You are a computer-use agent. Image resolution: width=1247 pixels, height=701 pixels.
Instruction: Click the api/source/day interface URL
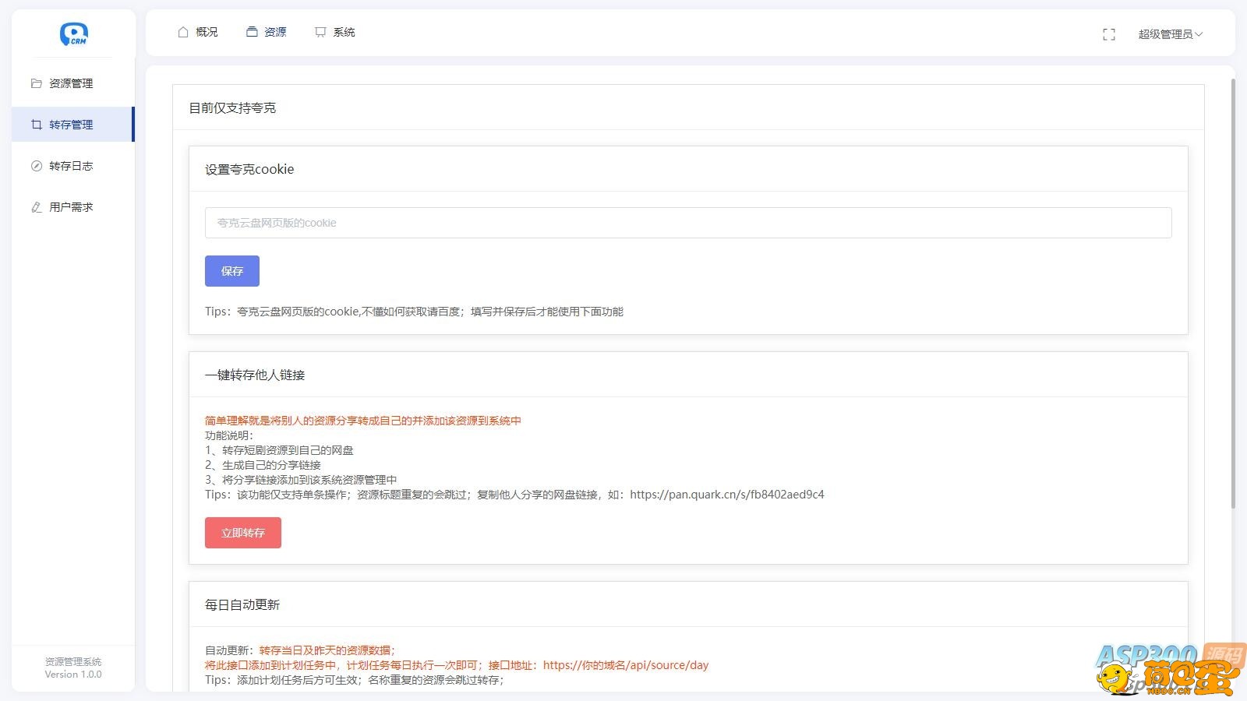[x=626, y=665]
